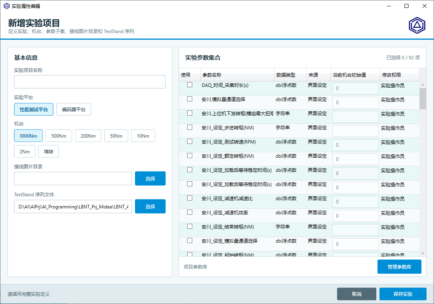Toggle checkbox for 安川_设定_模拟量通道选择

190,240
